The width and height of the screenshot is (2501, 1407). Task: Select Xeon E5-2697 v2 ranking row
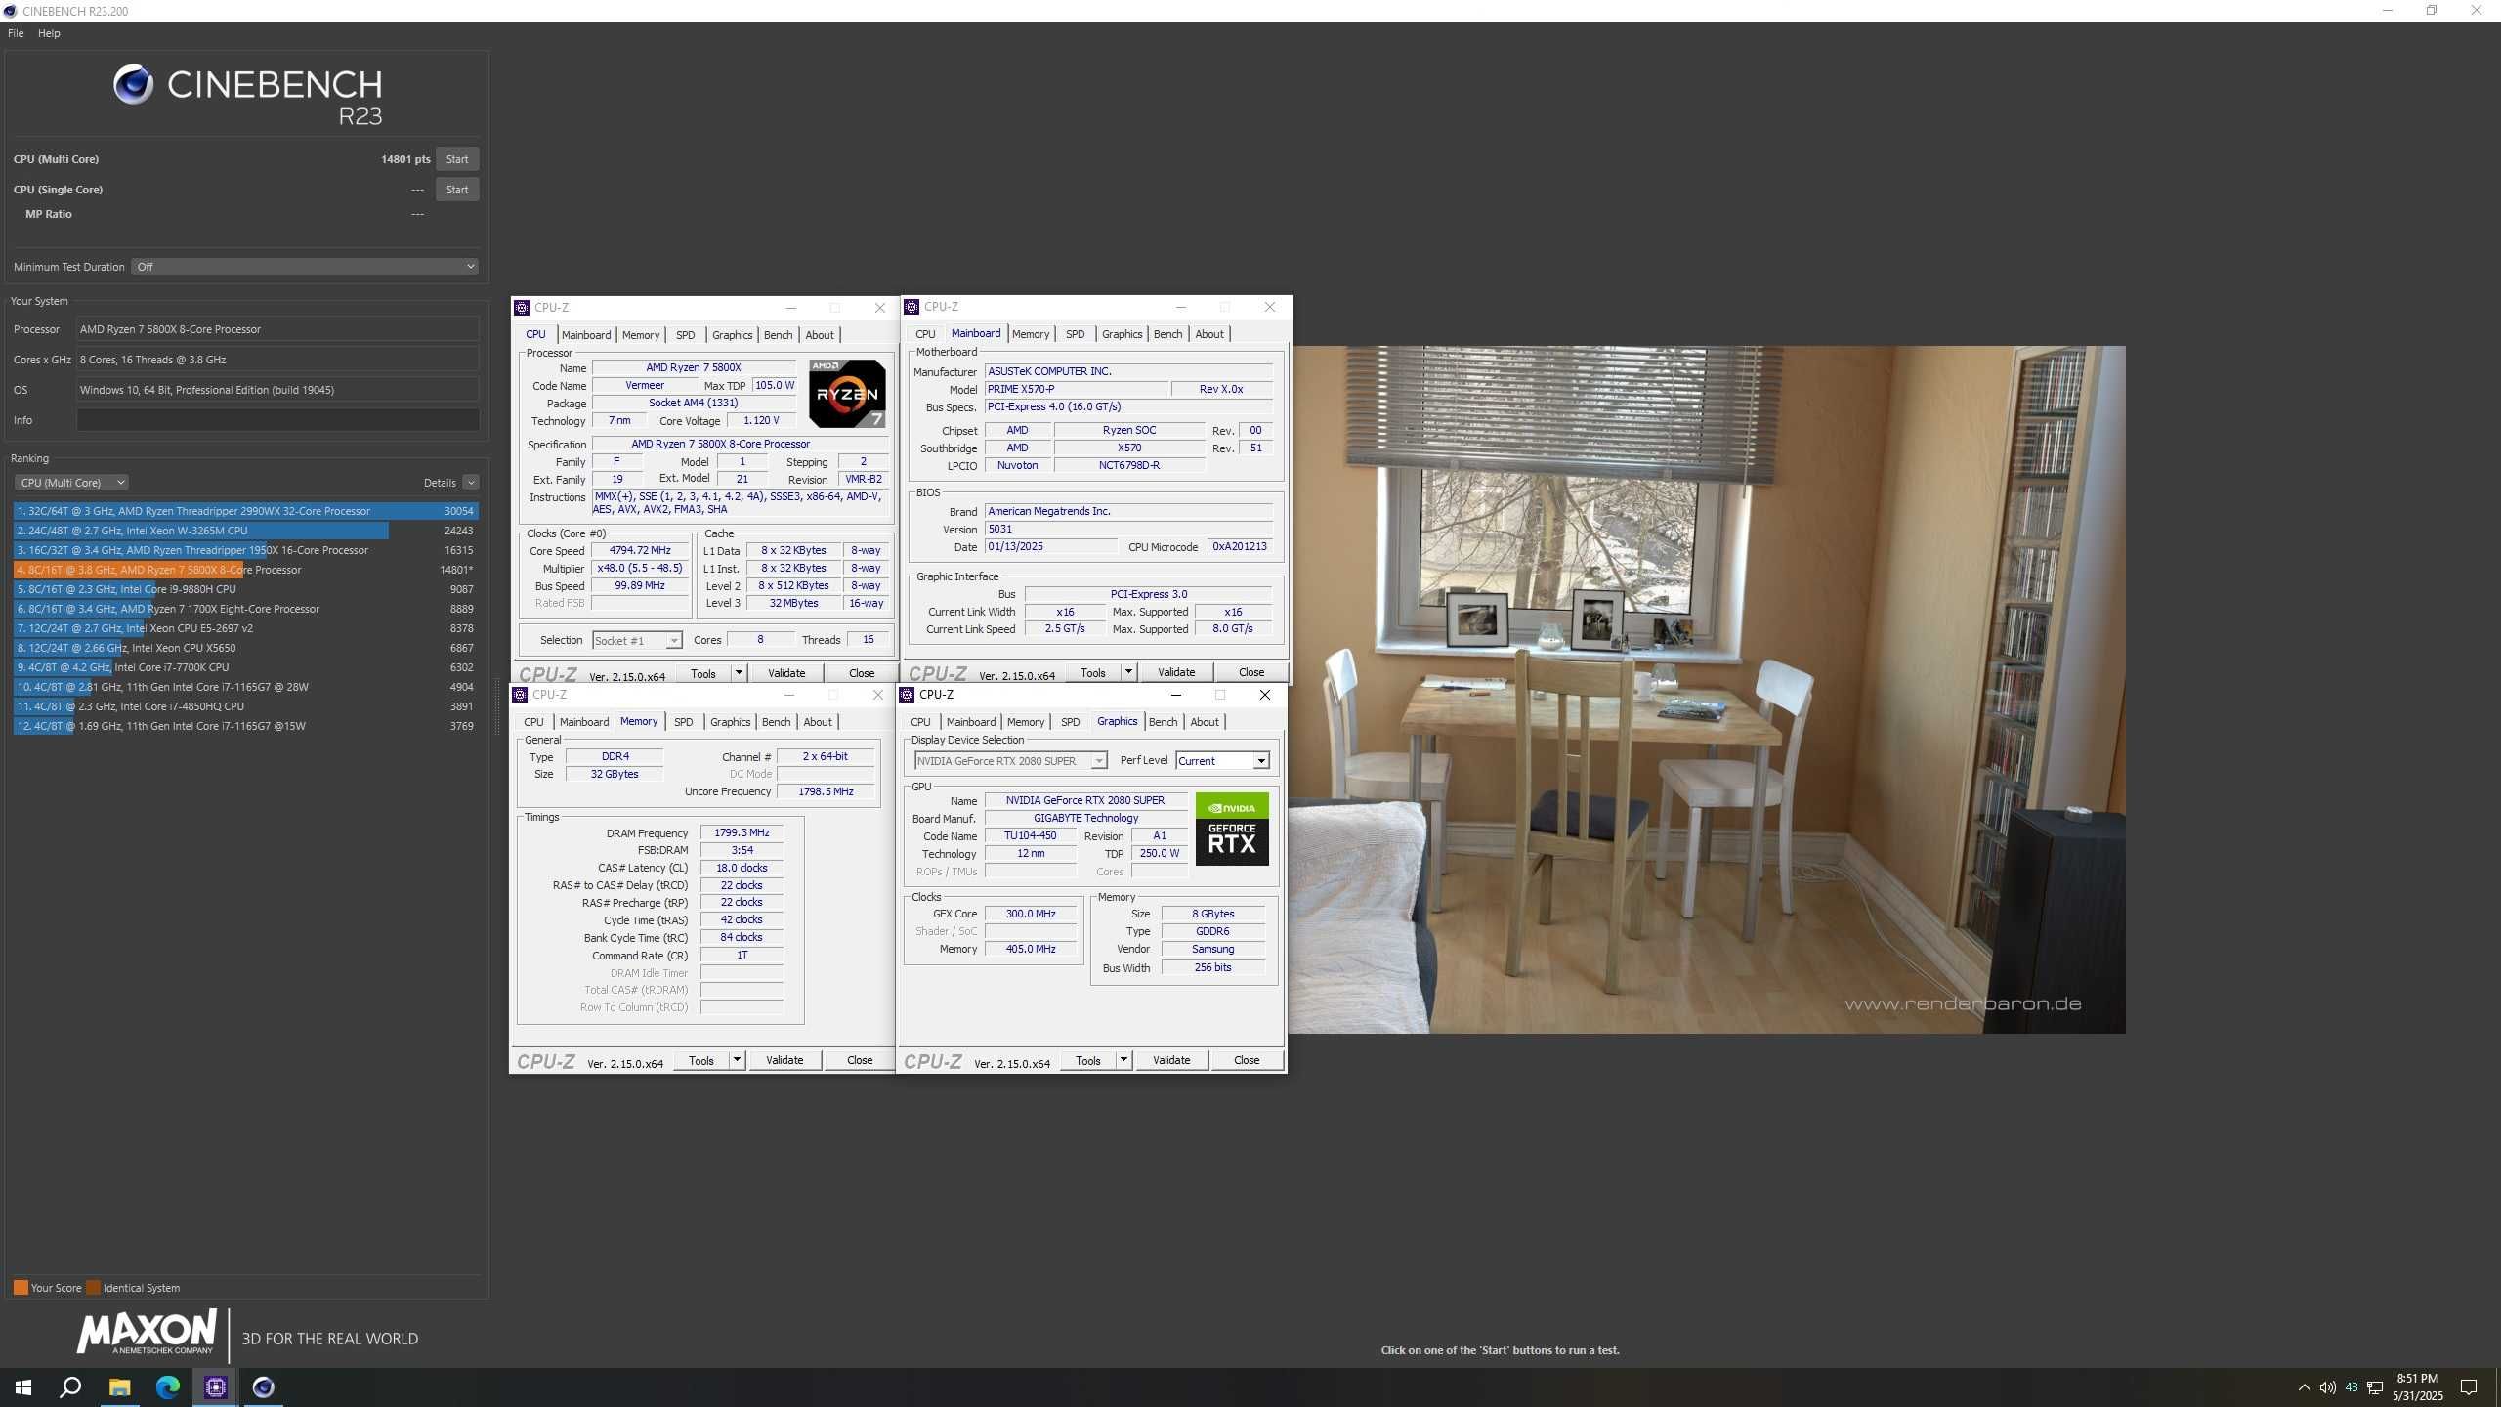click(245, 628)
